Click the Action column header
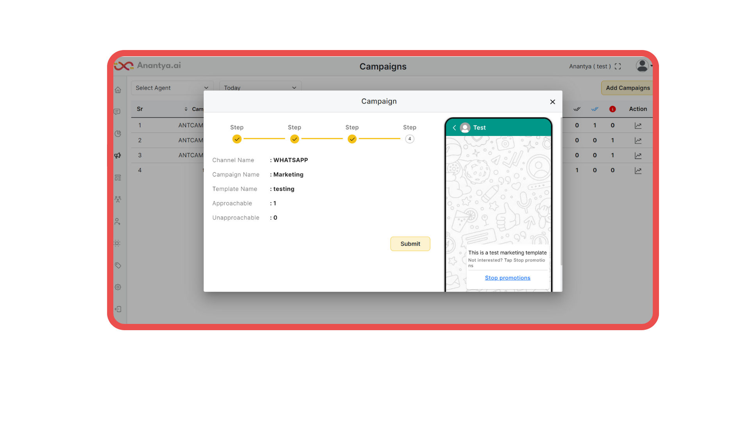750x422 pixels. [x=638, y=109]
